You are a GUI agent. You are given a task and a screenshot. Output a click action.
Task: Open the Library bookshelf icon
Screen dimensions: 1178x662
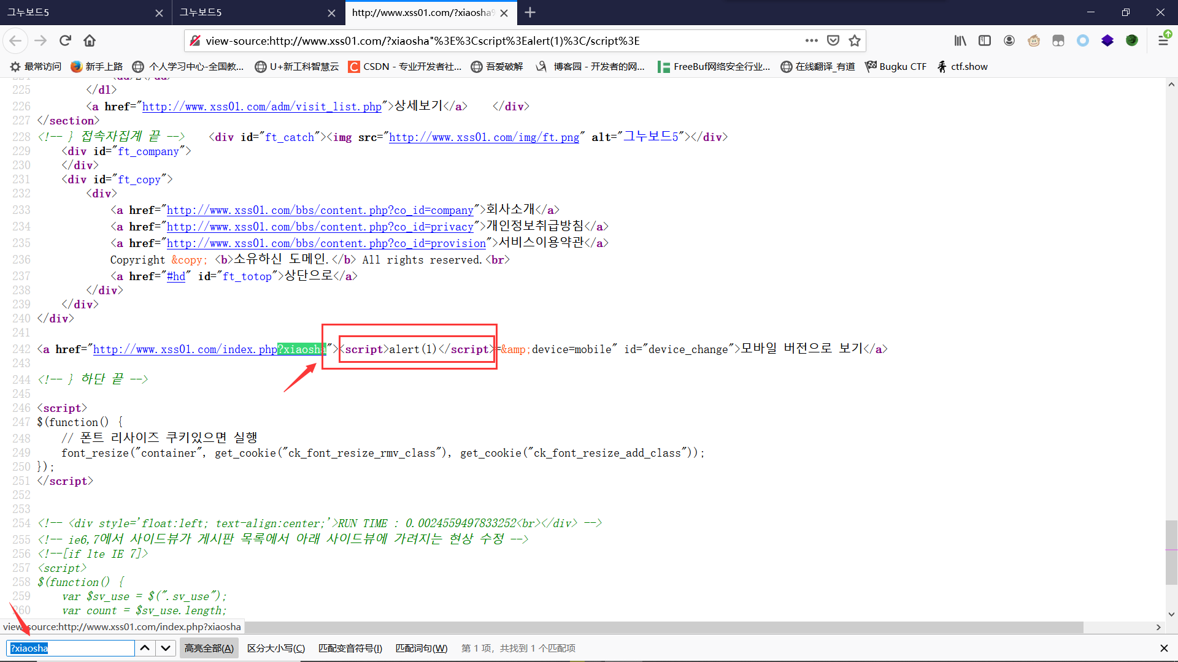[960, 40]
